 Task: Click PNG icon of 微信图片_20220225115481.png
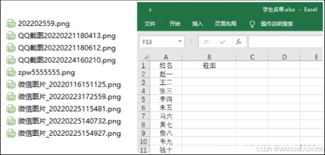point(11,109)
